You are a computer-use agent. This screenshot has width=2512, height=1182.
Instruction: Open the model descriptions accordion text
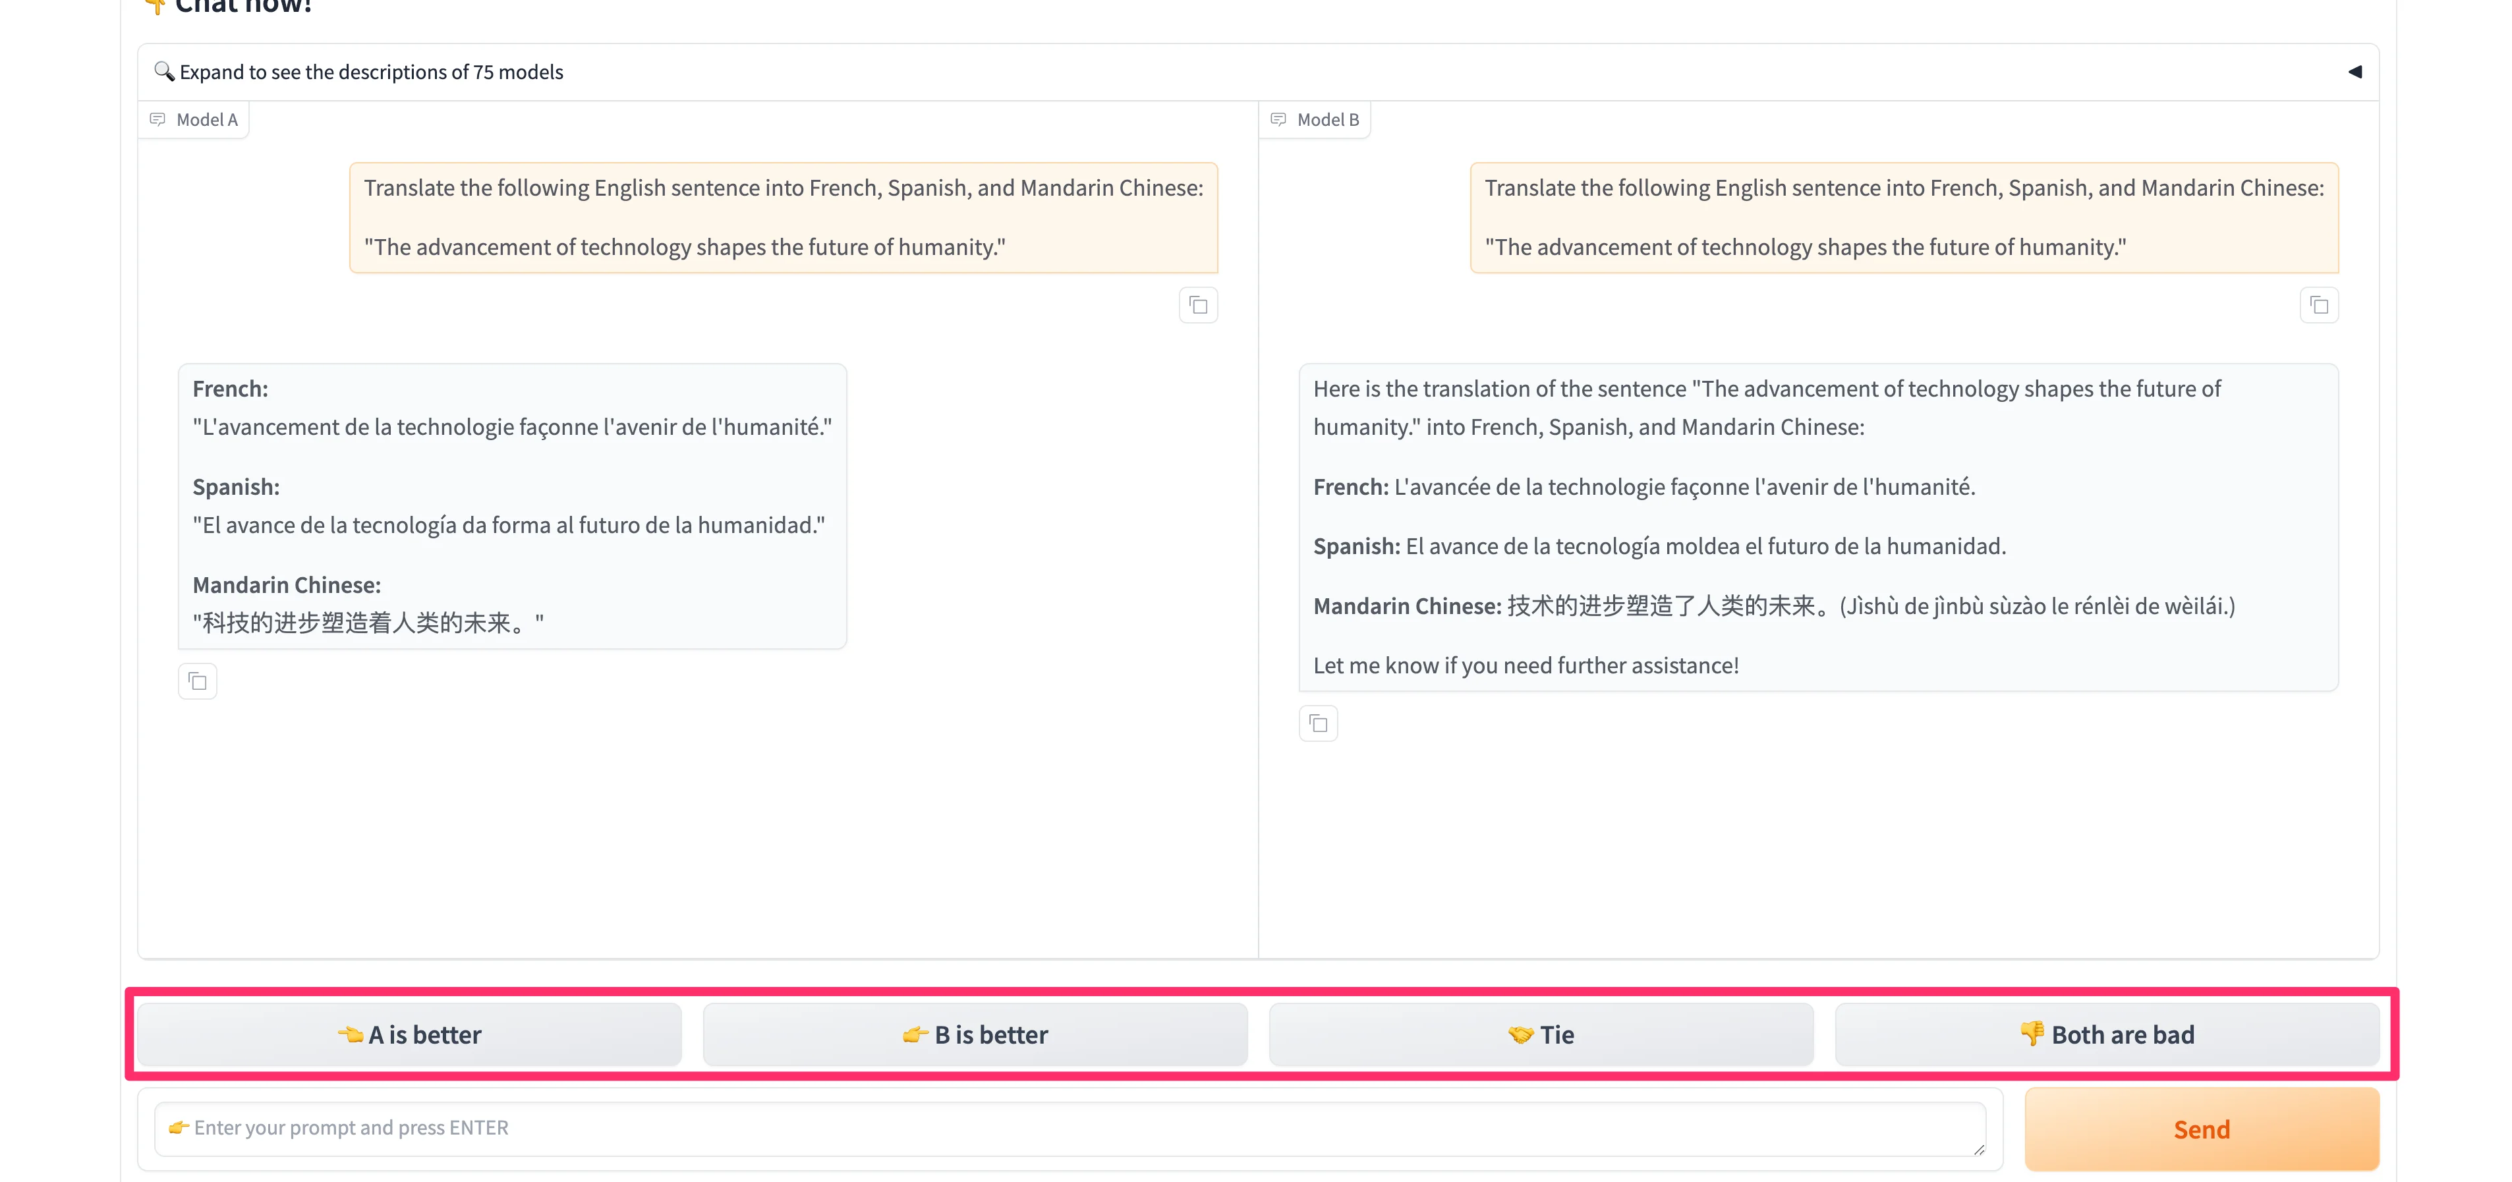tap(372, 72)
